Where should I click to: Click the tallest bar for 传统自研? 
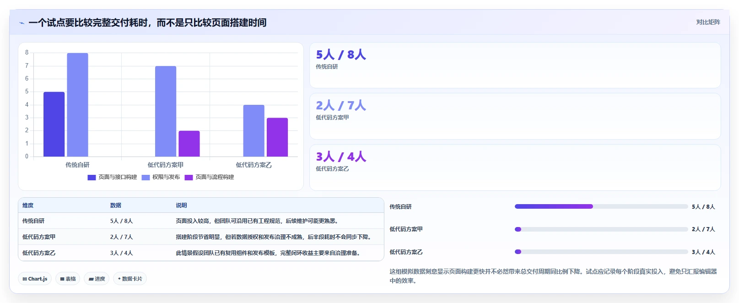point(77,105)
